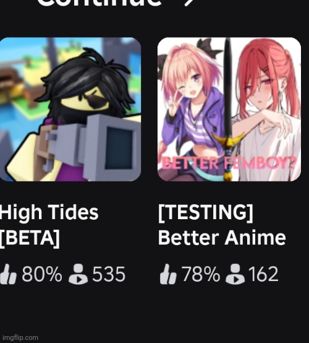Click the BETTER FEMBOY? caption on thumbnail
The width and height of the screenshot is (309, 343).
(229, 163)
